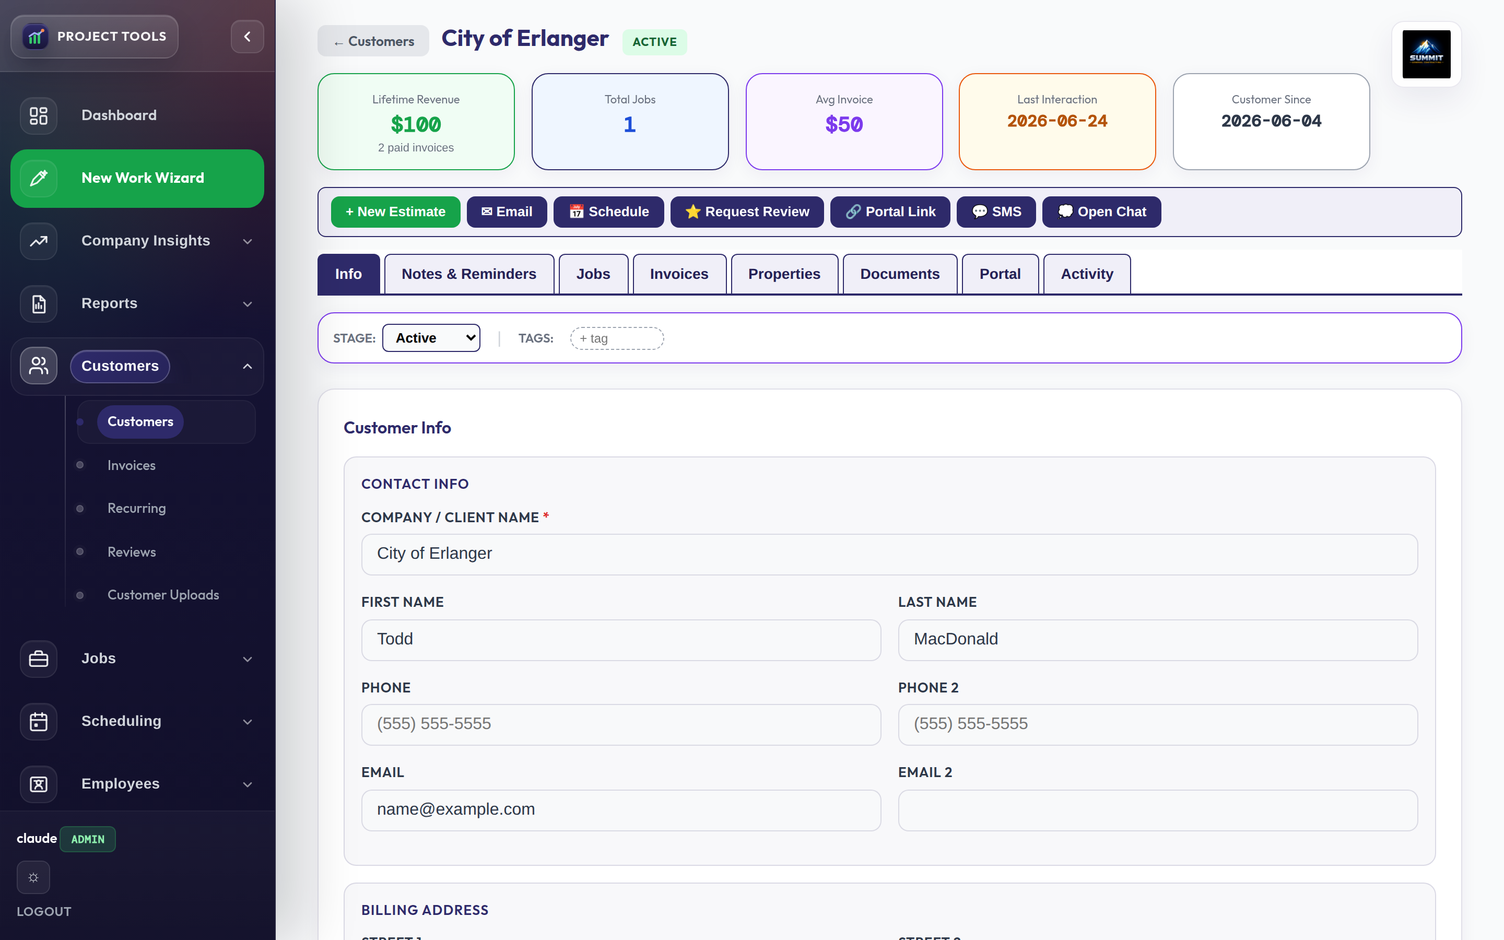
Task: Click the Request Review button
Action: pyautogui.click(x=747, y=212)
